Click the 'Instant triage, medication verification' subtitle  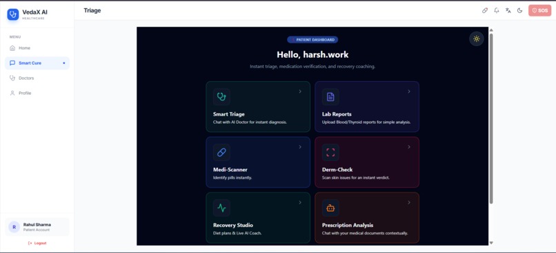(312, 67)
